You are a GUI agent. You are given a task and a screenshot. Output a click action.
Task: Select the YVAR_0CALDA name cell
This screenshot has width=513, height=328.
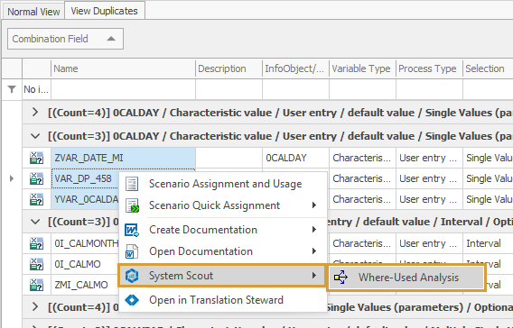[85, 199]
